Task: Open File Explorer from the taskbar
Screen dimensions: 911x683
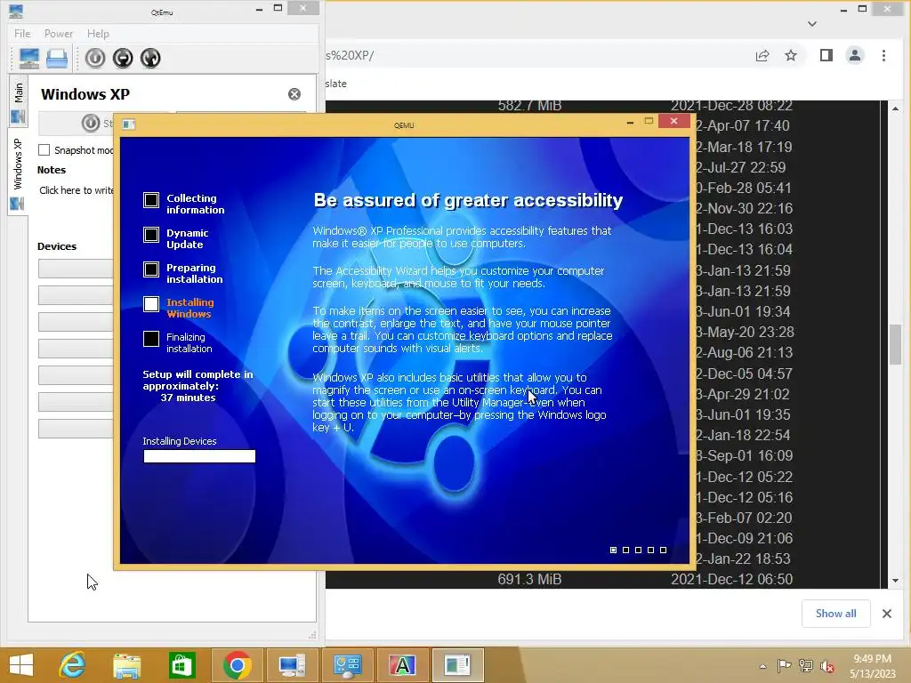Action: coord(126,665)
